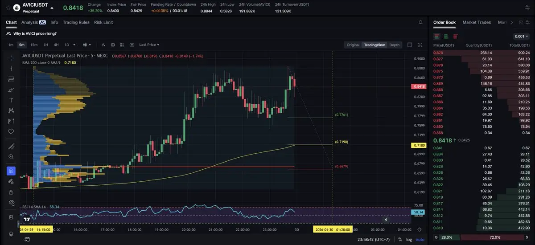This screenshot has width=535, height=245.
Task: Open the object tree layers icon
Action: 11,234
